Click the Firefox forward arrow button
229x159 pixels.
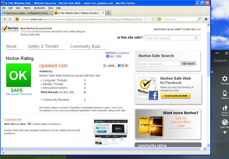[10, 19]
